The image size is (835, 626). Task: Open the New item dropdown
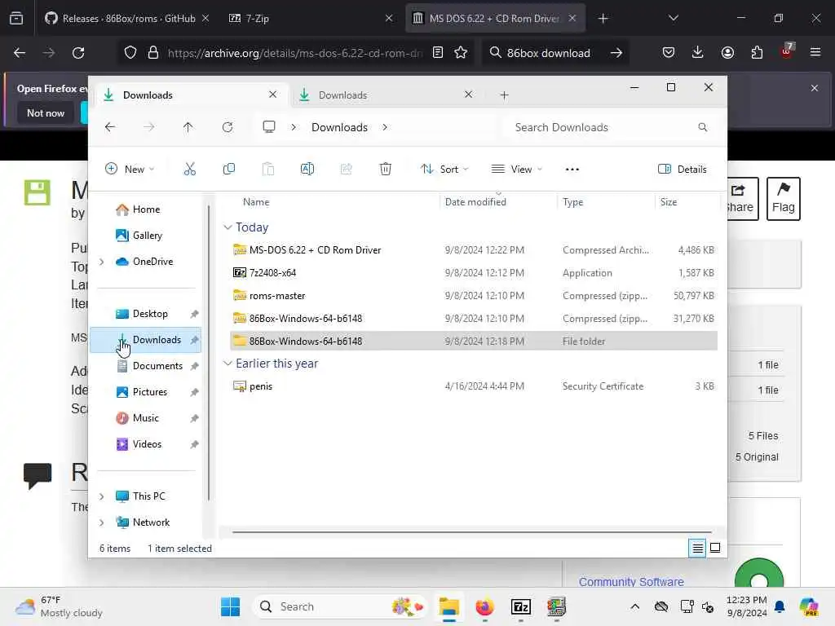130,170
